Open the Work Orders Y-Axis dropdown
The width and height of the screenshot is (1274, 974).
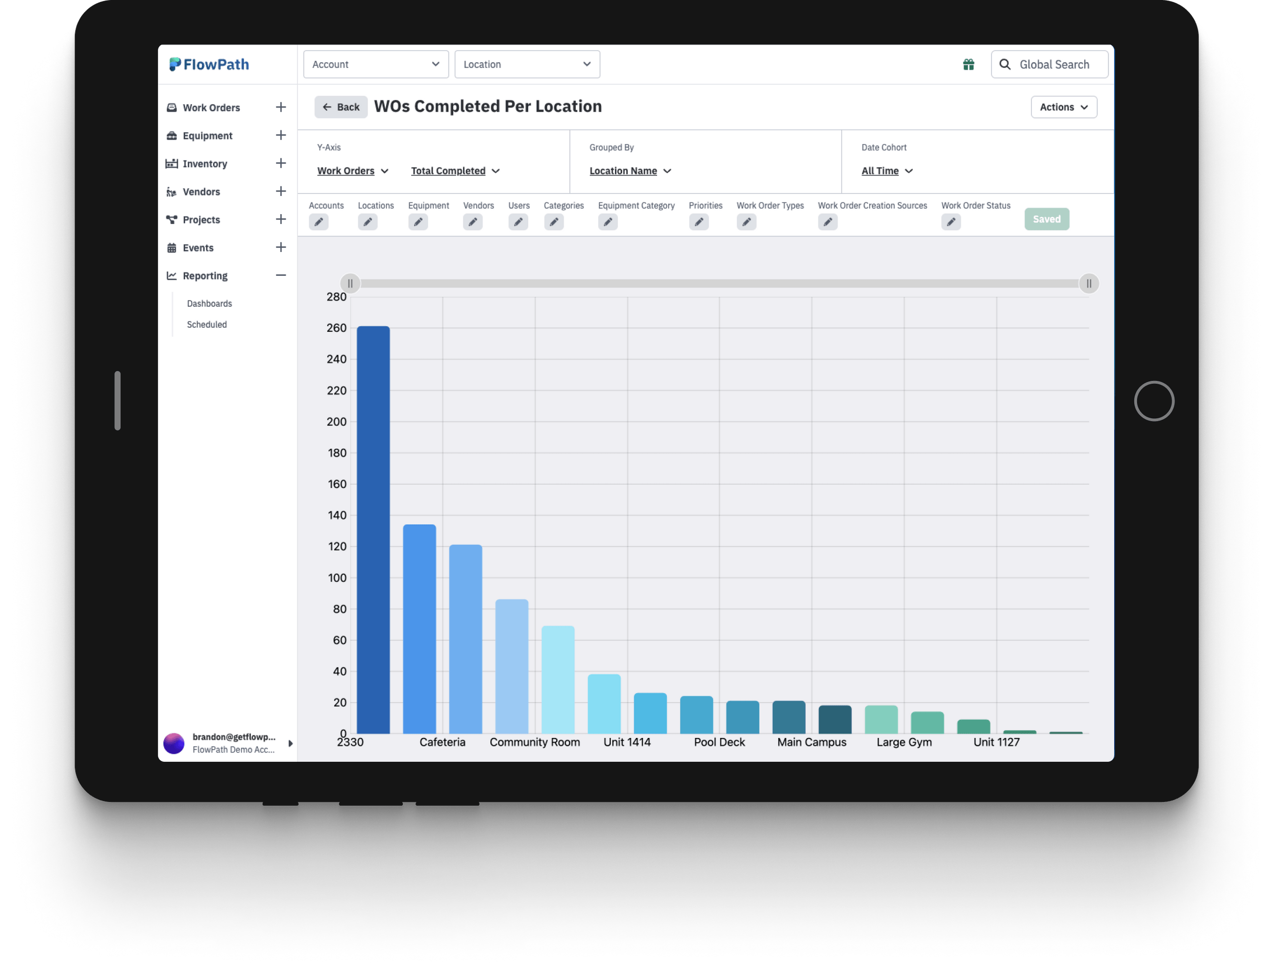click(353, 171)
